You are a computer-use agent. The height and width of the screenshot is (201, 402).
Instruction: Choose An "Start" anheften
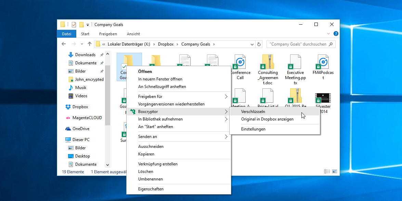point(179,127)
